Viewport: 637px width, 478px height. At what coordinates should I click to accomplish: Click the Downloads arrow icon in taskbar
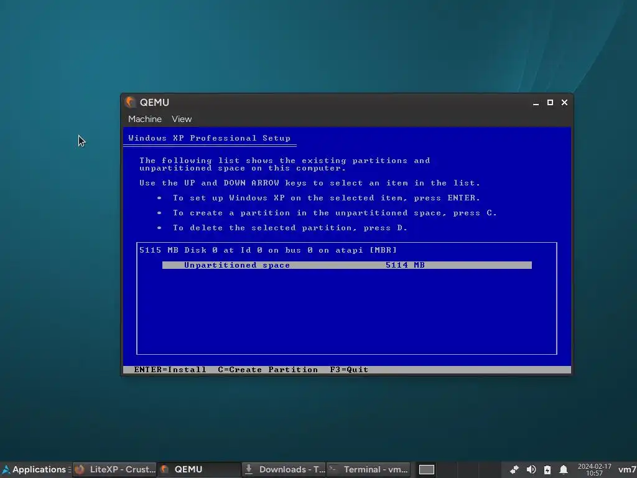pyautogui.click(x=249, y=469)
